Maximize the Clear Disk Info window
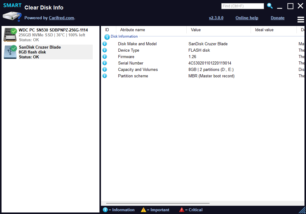306x214 pixels. [x=290, y=6]
